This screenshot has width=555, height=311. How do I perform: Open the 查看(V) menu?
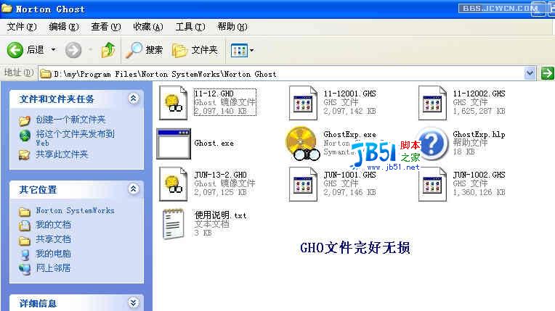click(106, 27)
